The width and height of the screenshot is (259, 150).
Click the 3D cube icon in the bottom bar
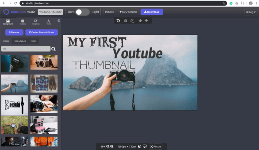click(139, 147)
